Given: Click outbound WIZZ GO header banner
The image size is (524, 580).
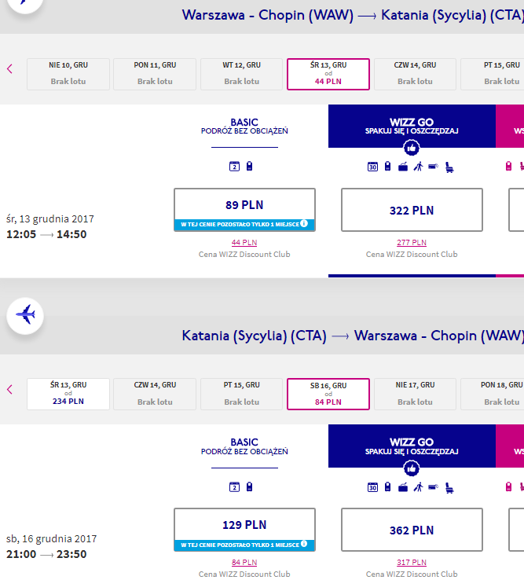Looking at the screenshot, I should 412,126.
